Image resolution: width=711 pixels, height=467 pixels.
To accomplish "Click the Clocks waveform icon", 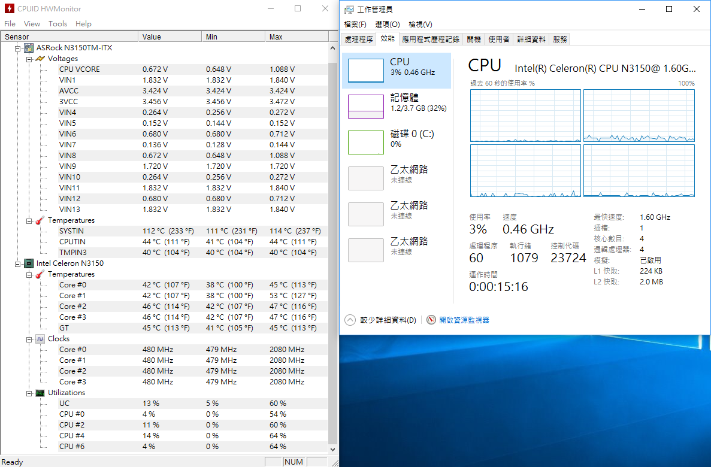I will (x=40, y=339).
